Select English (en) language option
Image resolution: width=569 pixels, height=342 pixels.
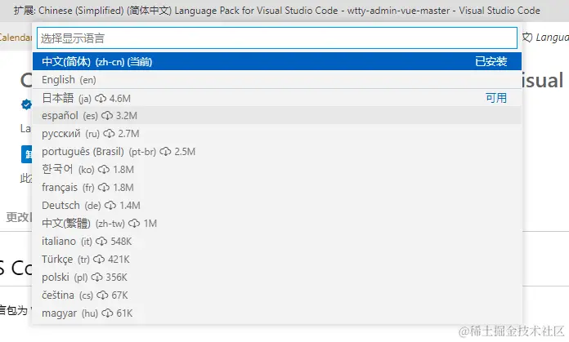[x=277, y=80]
